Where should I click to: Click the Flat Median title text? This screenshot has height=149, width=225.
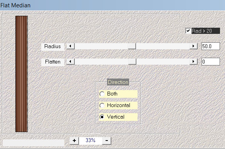(15, 5)
